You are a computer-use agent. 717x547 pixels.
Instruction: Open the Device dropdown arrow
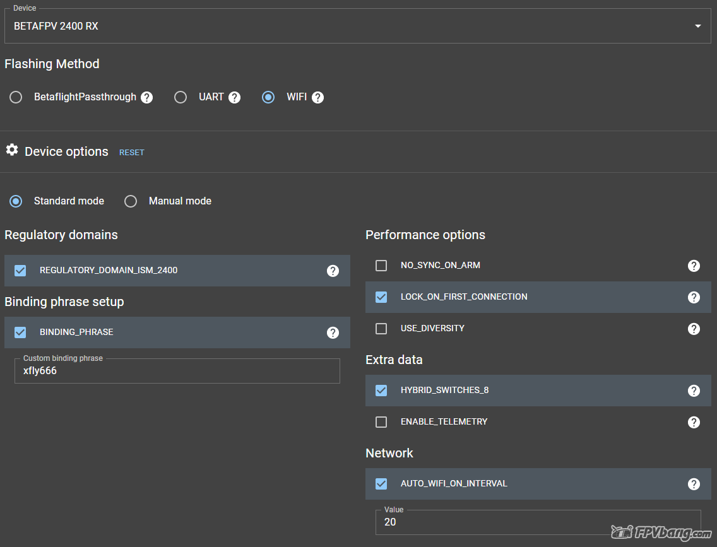click(x=698, y=26)
